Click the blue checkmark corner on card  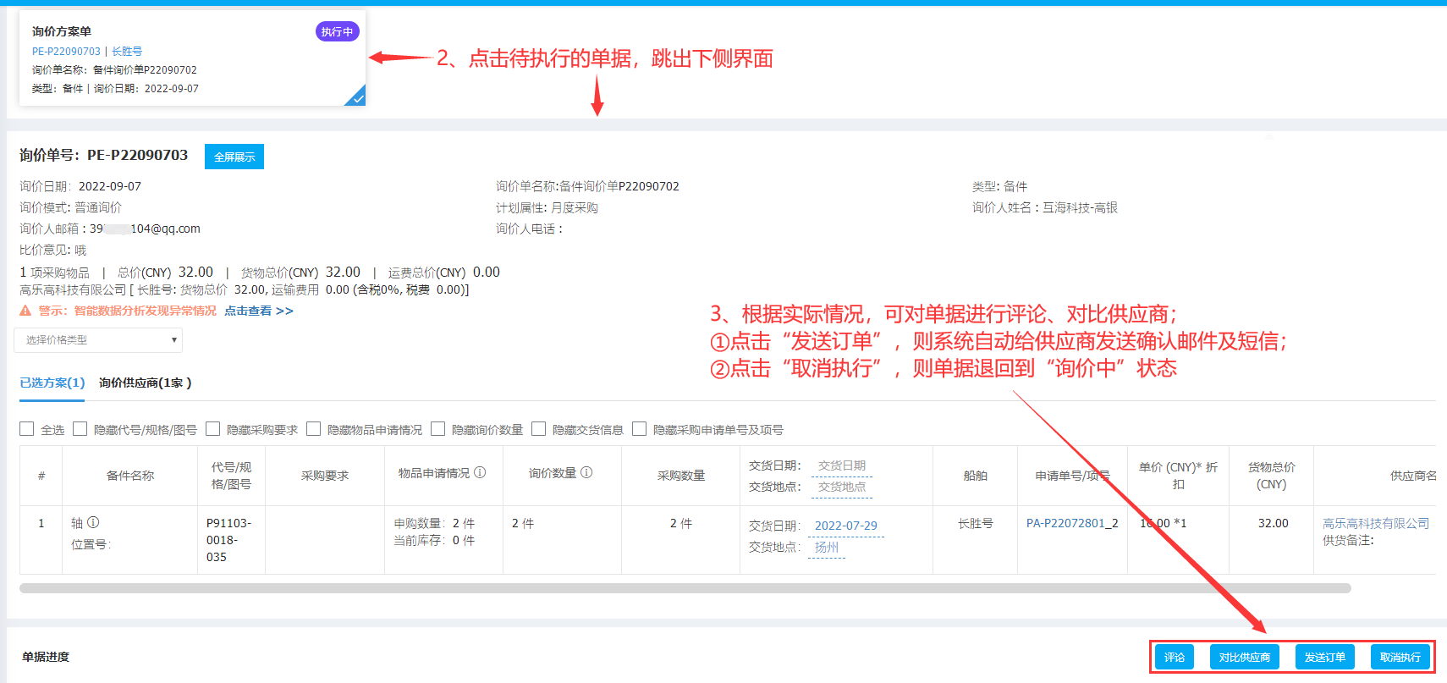(x=357, y=97)
